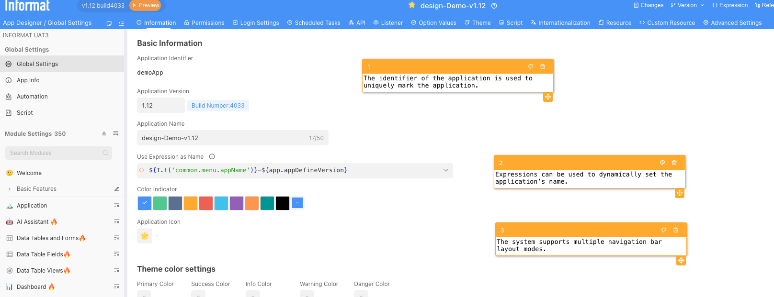Switch to the Permissions tab
The image size is (774, 297).
[x=204, y=22]
